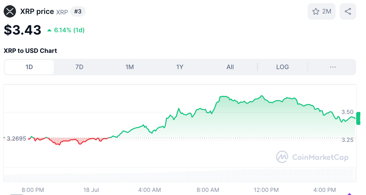The height and width of the screenshot is (195, 366).
Task: Open the share options icon
Action: [x=348, y=11]
